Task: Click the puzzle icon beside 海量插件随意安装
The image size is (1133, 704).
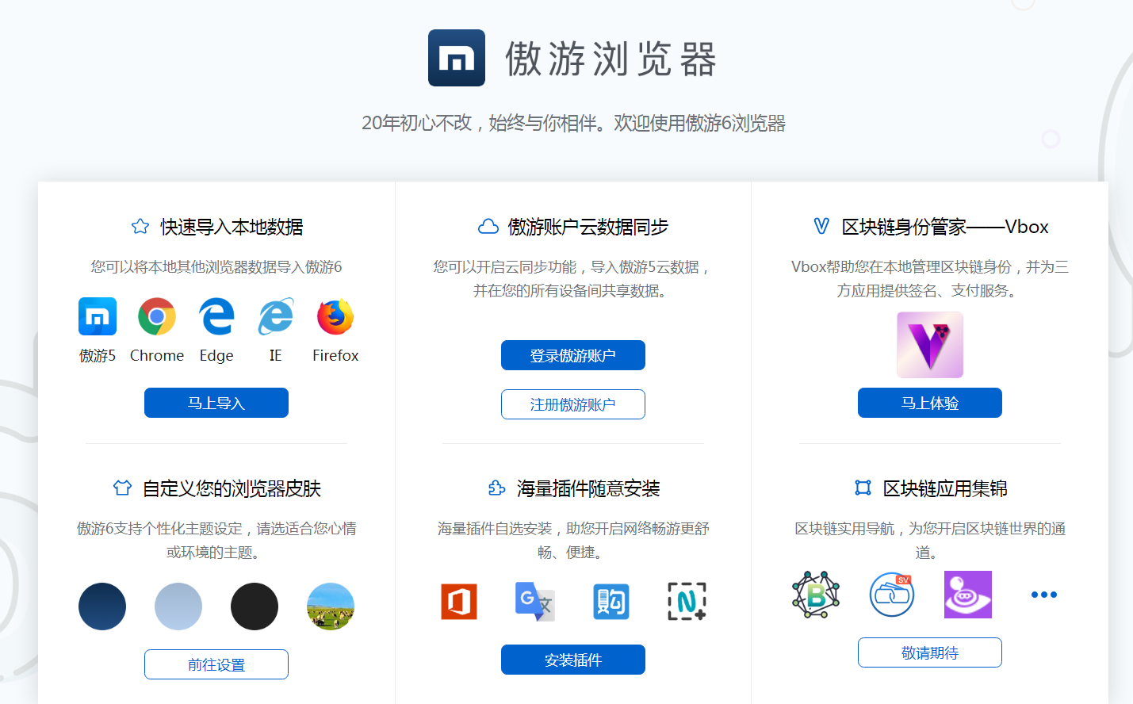Action: (x=497, y=488)
